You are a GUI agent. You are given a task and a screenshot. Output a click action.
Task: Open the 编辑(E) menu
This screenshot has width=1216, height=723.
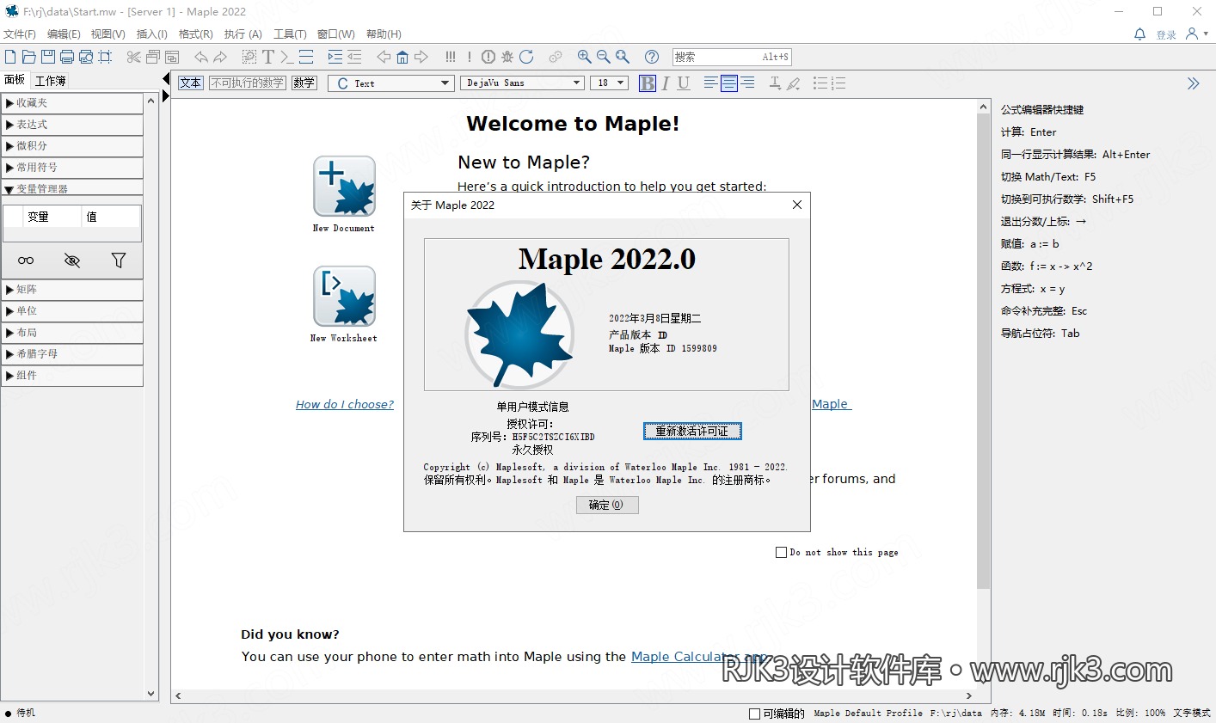64,34
